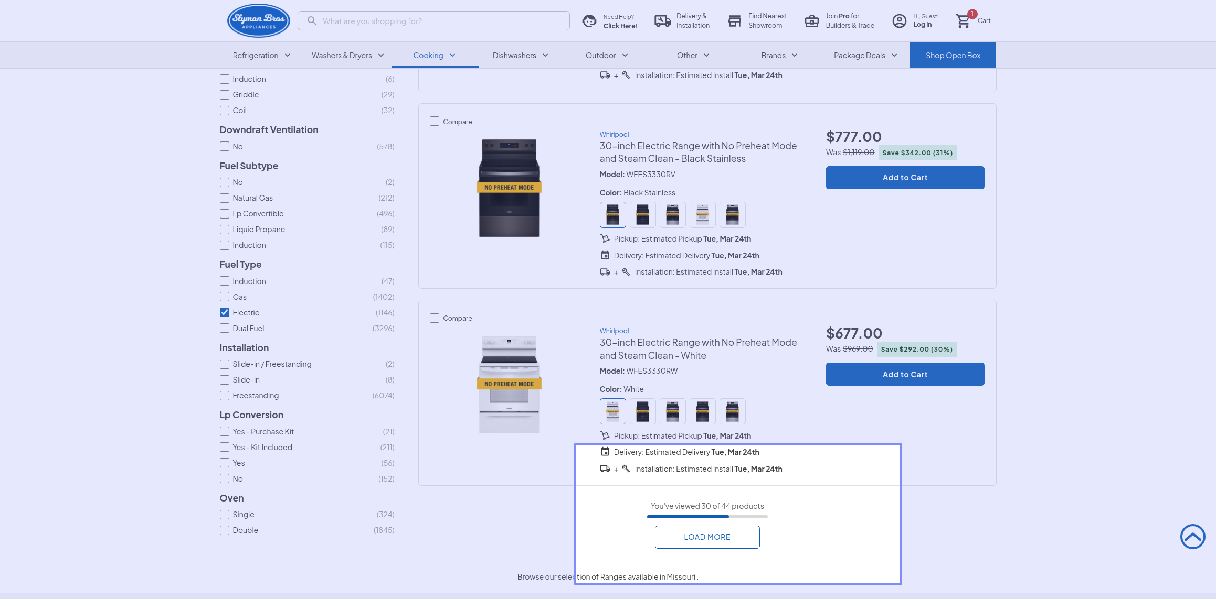This screenshot has width=1216, height=599.
Task: Open the Cooking navigation menu
Action: (434, 56)
